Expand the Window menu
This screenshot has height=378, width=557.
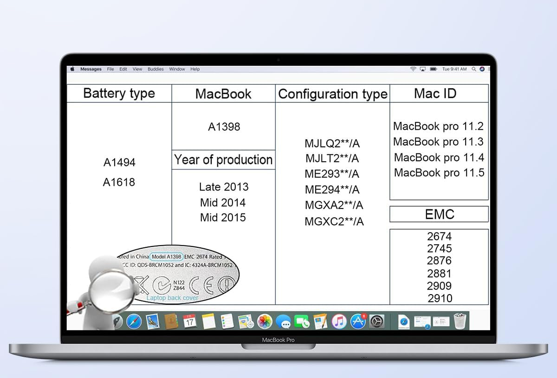point(177,69)
